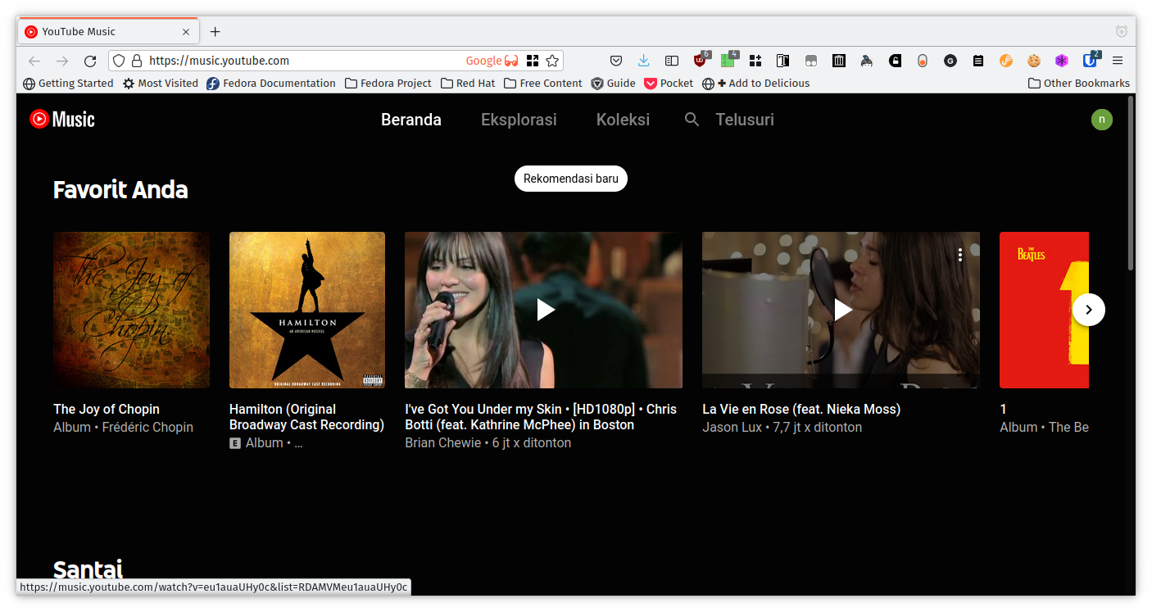Open uBlock Origin extension
Screen dimensions: 1152x612
tap(701, 59)
